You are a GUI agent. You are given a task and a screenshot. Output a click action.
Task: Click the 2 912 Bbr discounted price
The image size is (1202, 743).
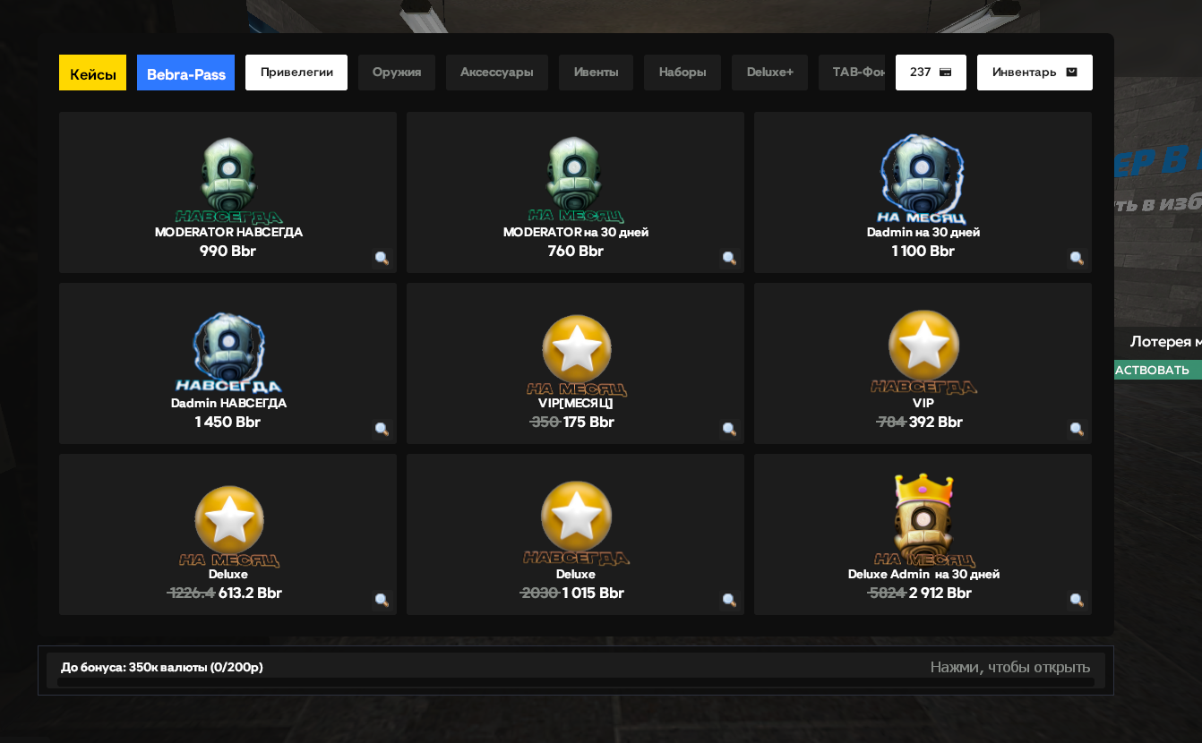[940, 593]
